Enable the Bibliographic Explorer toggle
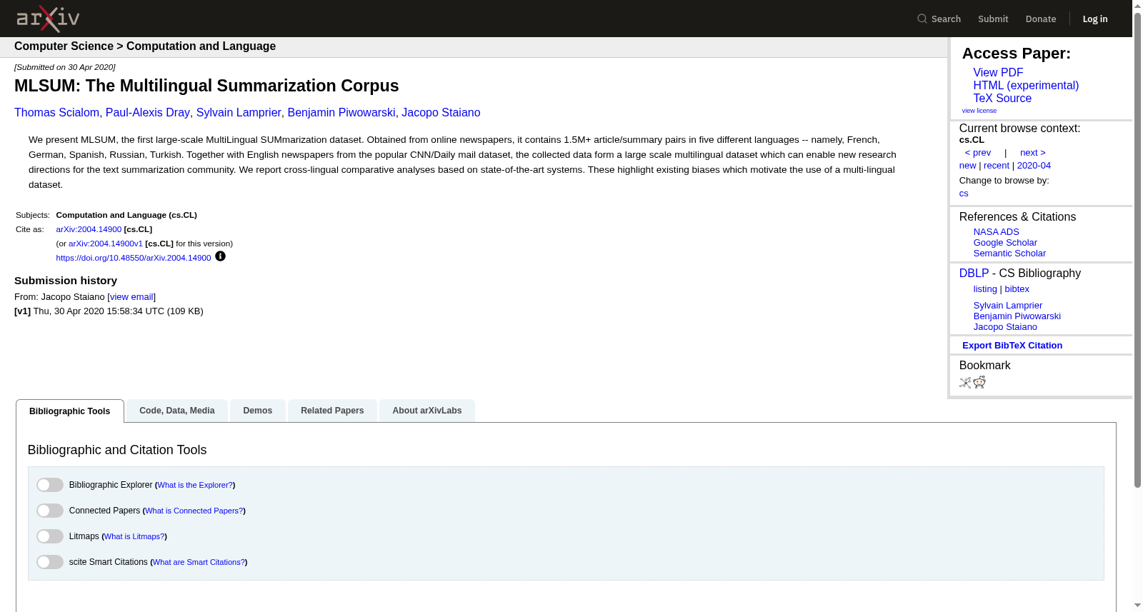1143x612 pixels. pyautogui.click(x=50, y=485)
